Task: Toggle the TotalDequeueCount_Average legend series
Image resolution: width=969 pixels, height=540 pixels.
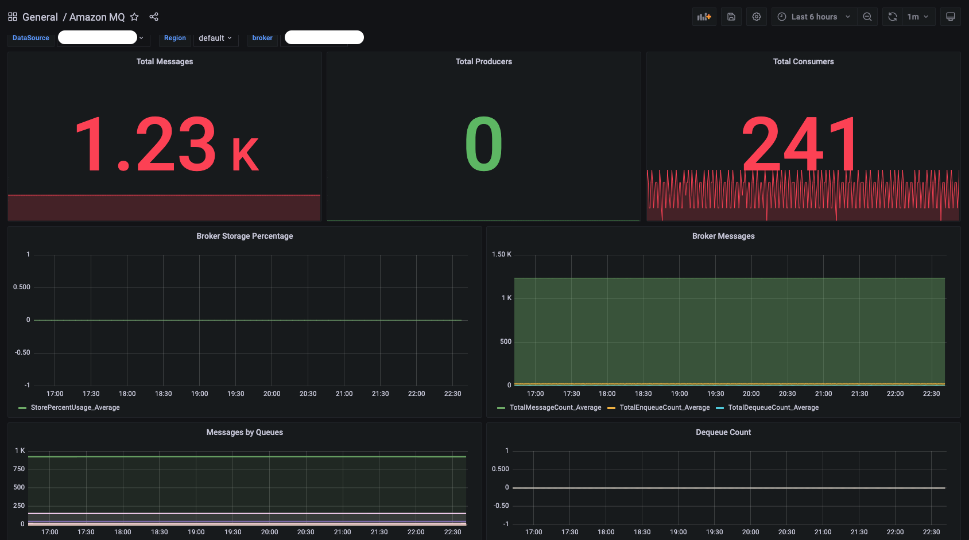Action: 773,407
